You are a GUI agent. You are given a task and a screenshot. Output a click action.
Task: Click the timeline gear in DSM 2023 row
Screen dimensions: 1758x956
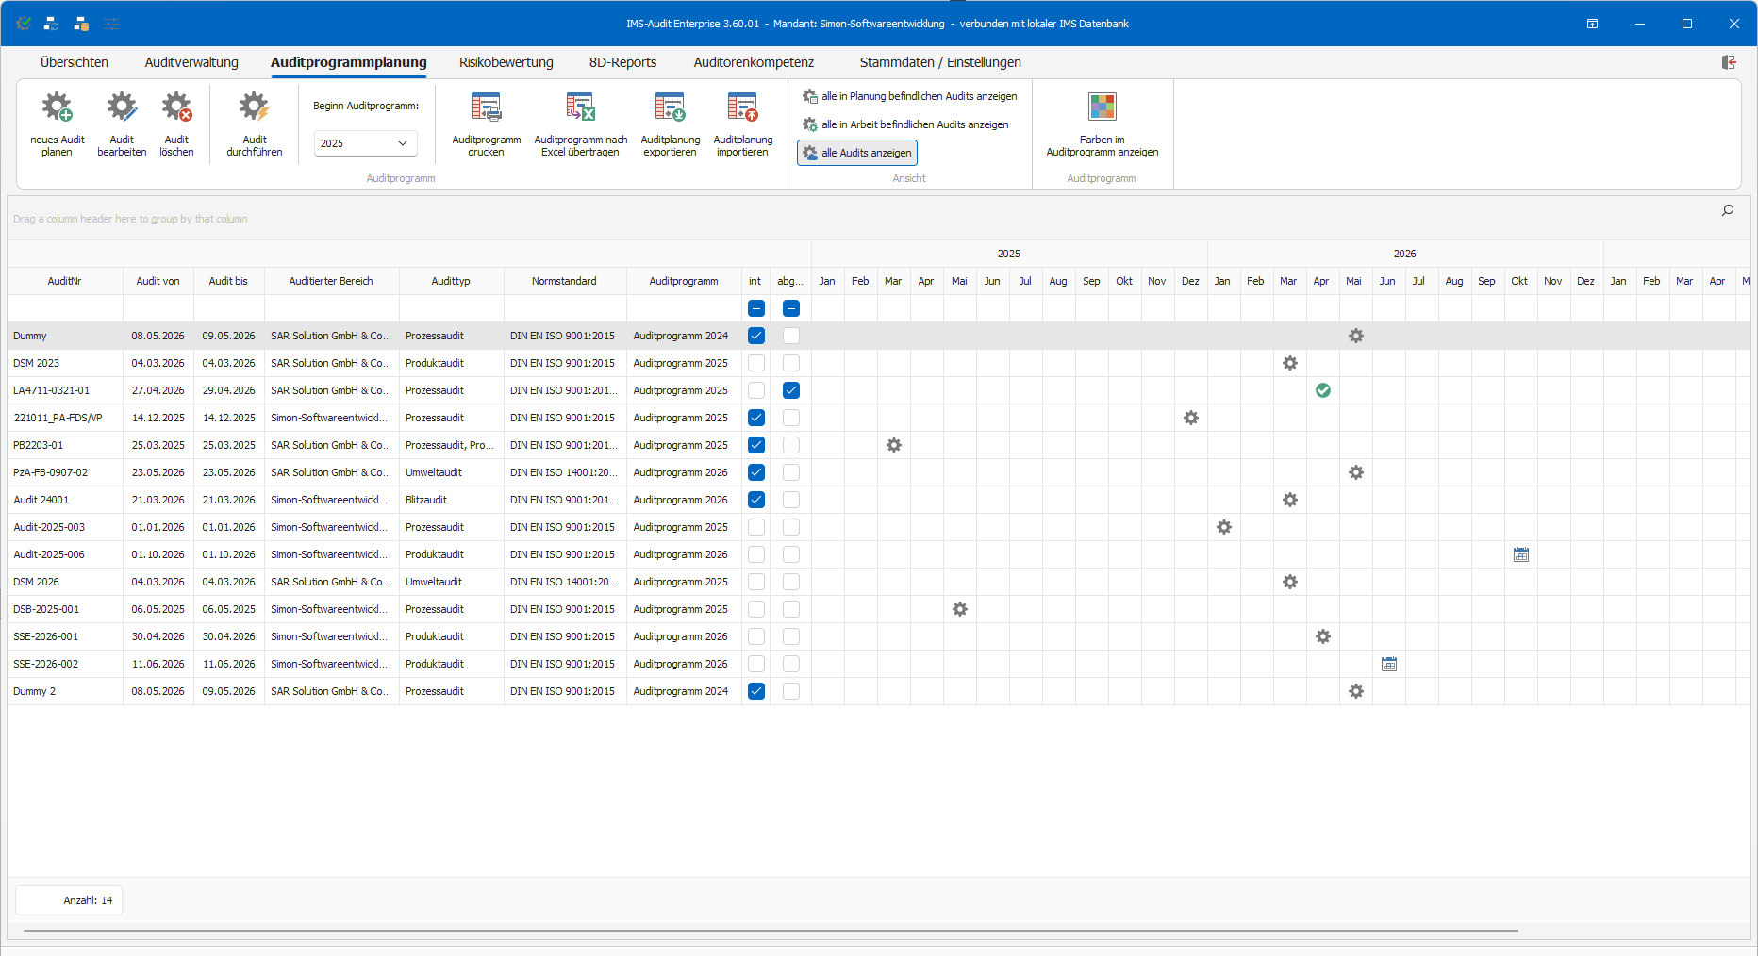point(1290,363)
